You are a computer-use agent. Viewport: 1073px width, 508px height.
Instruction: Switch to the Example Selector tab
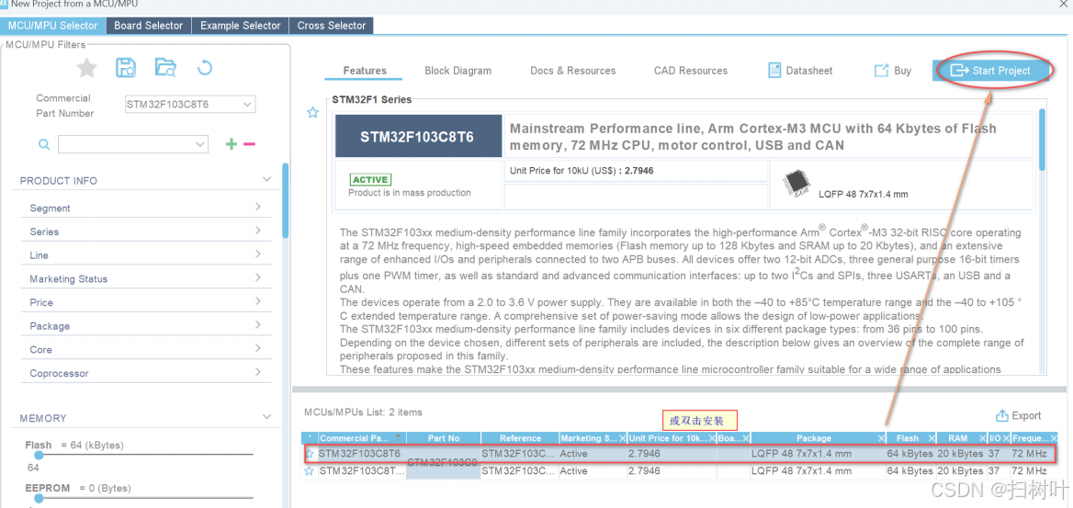pos(240,26)
